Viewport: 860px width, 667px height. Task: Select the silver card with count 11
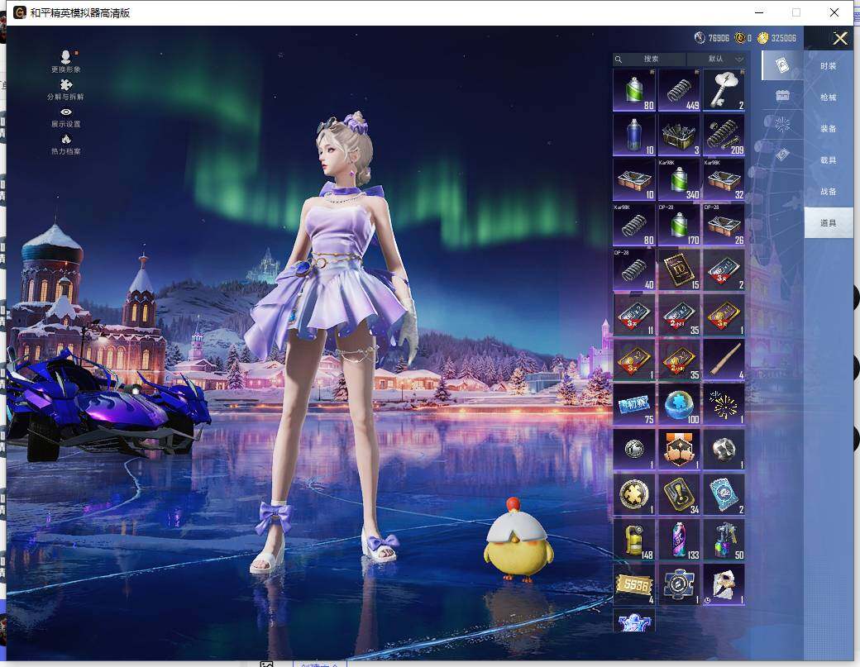[x=634, y=315]
